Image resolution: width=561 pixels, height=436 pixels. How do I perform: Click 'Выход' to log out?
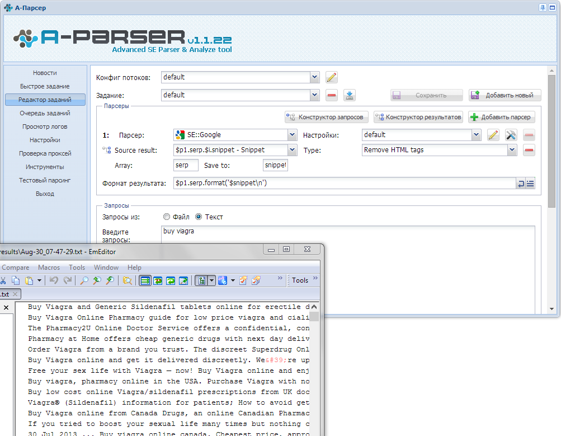45,194
